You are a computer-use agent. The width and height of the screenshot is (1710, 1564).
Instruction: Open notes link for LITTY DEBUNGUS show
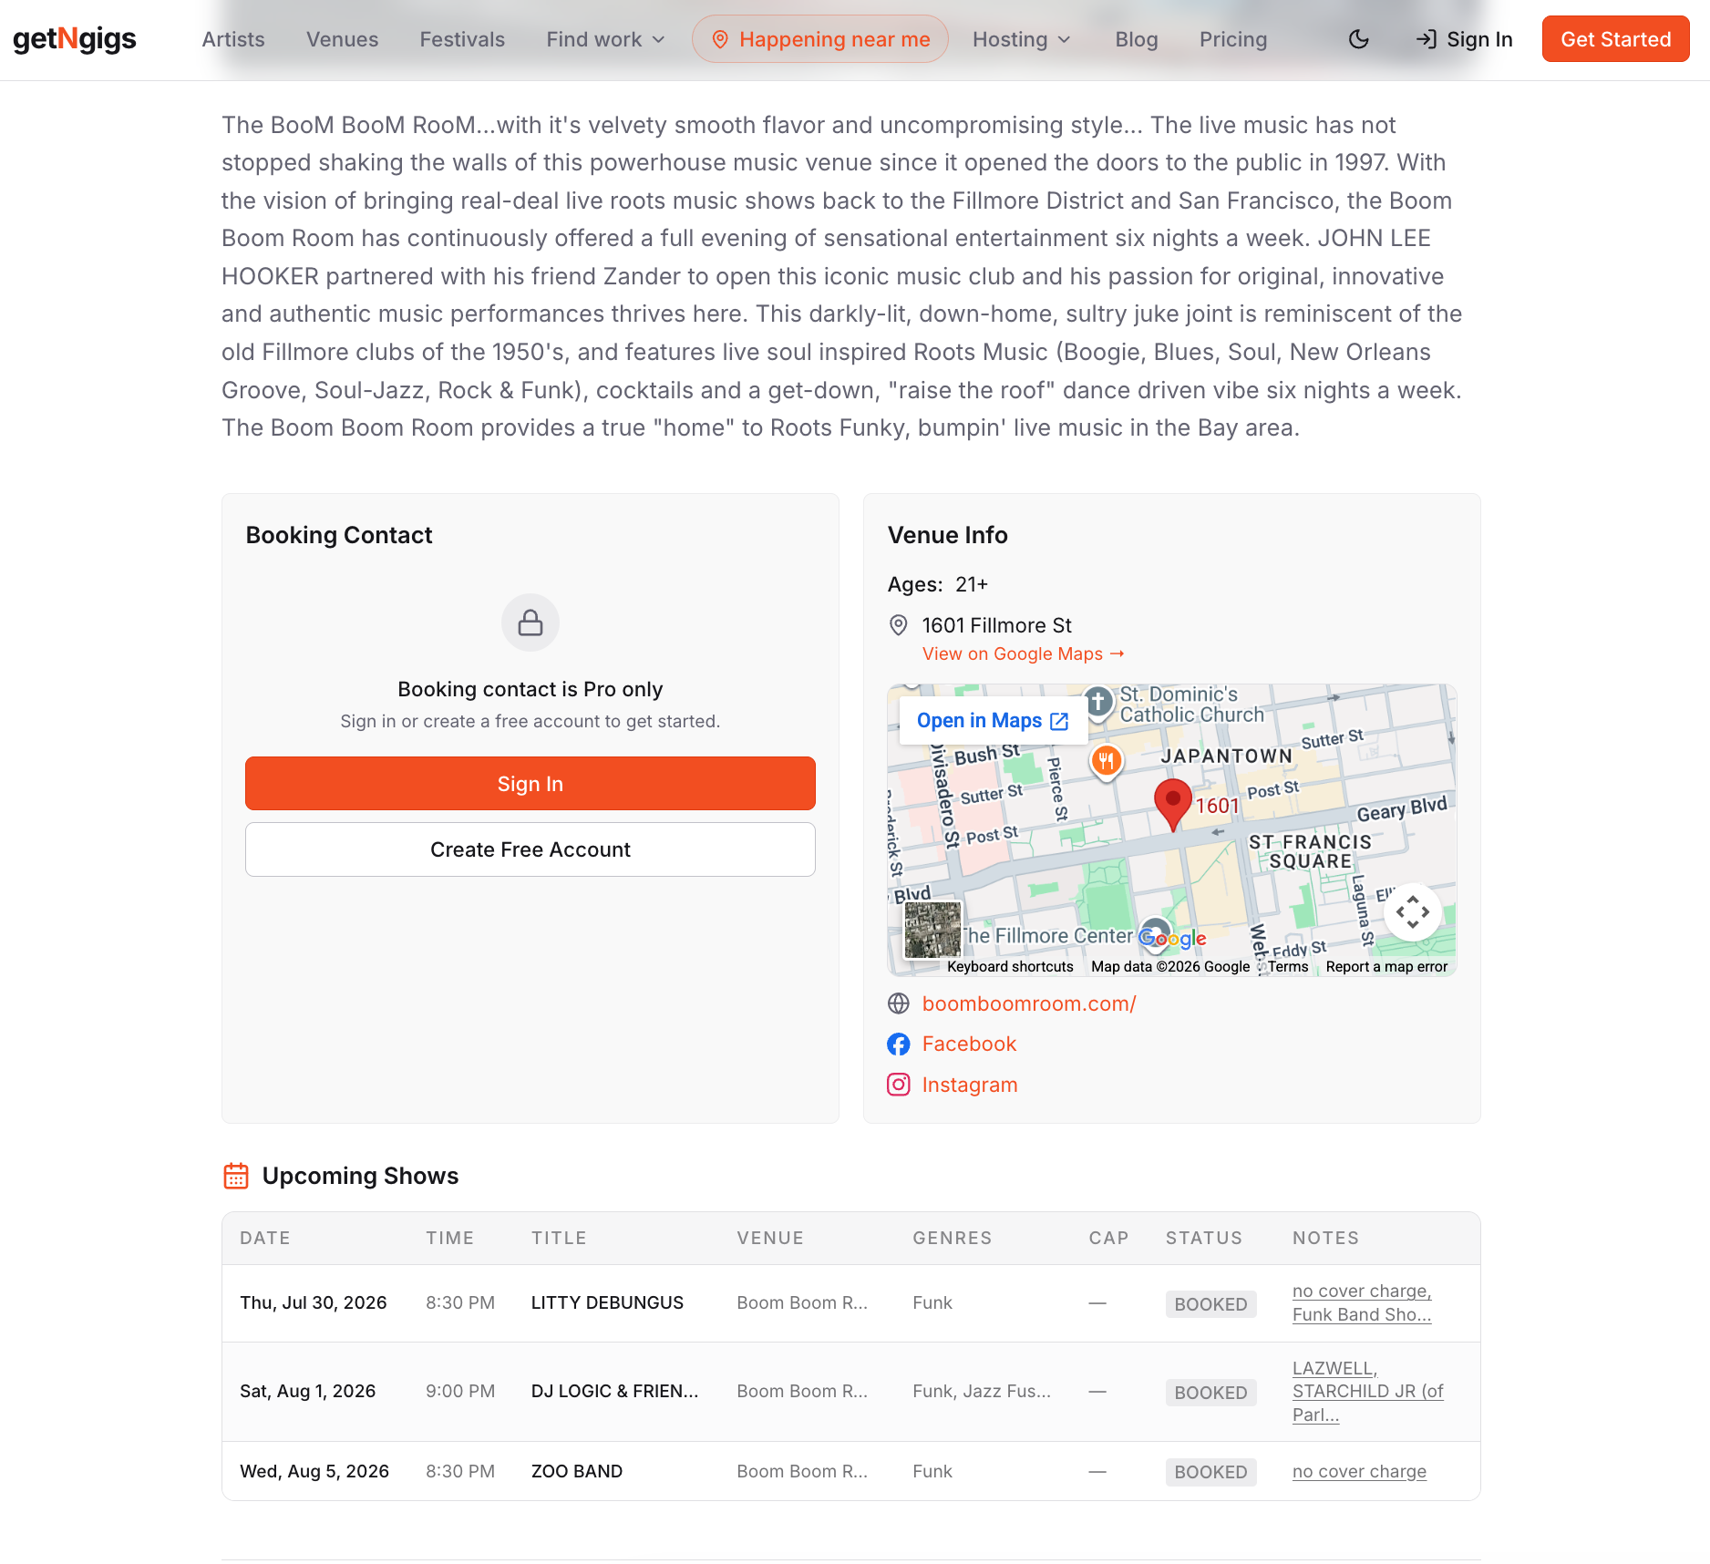click(x=1362, y=1303)
